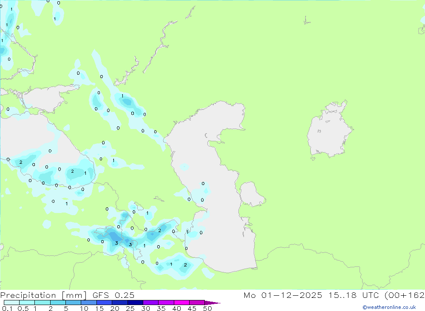425x311 pixels.
Task: Click the "(00+162" forecast offset text
Action: click(405, 295)
